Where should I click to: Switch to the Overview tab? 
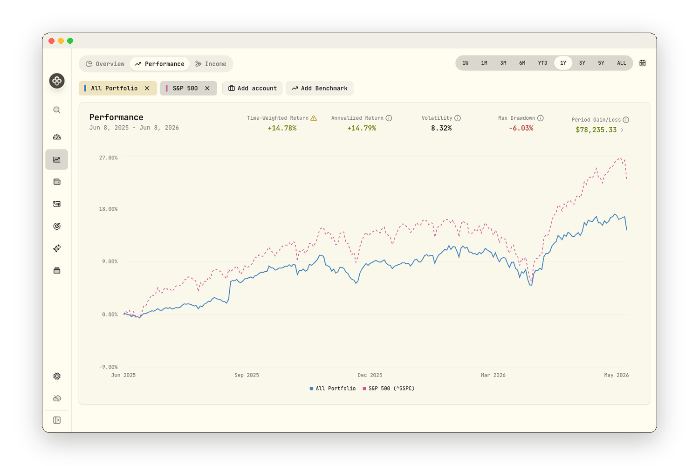click(x=105, y=64)
